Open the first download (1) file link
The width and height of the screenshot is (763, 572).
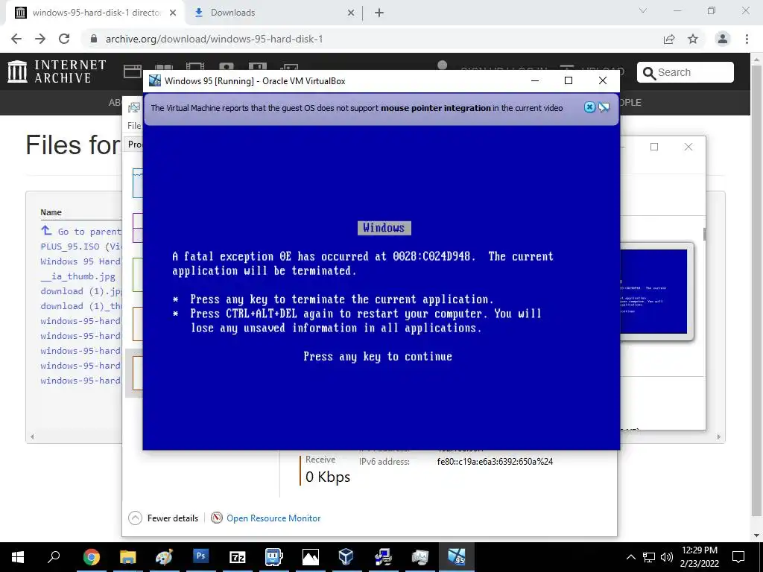[80, 291]
